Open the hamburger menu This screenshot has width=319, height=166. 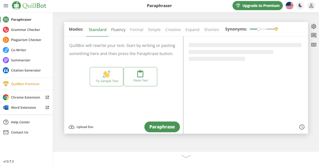coord(6,6)
